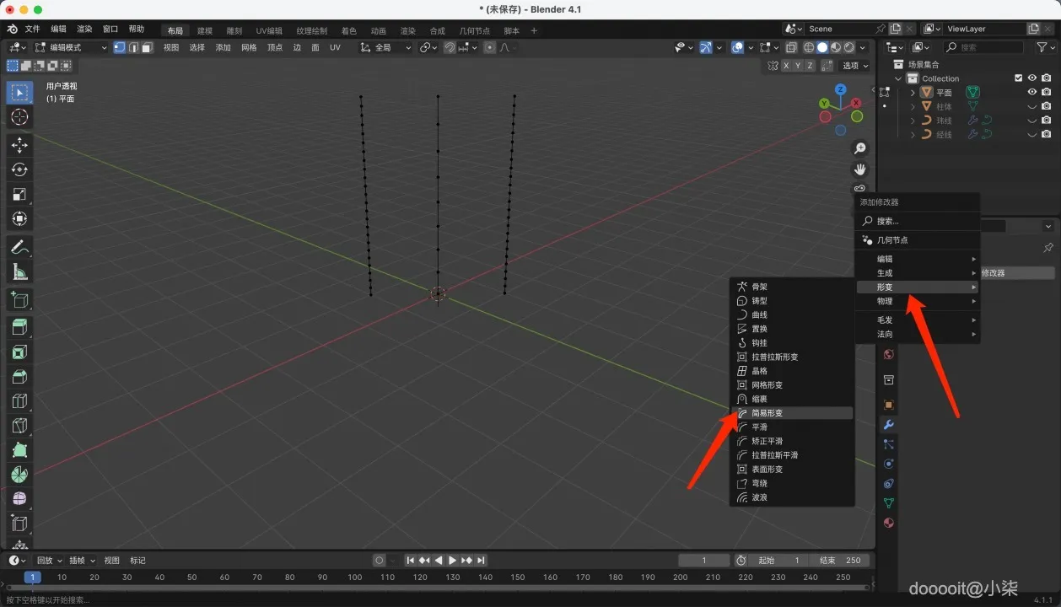Uncheck the Collection exclude checkbox
The width and height of the screenshot is (1061, 607).
pos(1018,78)
